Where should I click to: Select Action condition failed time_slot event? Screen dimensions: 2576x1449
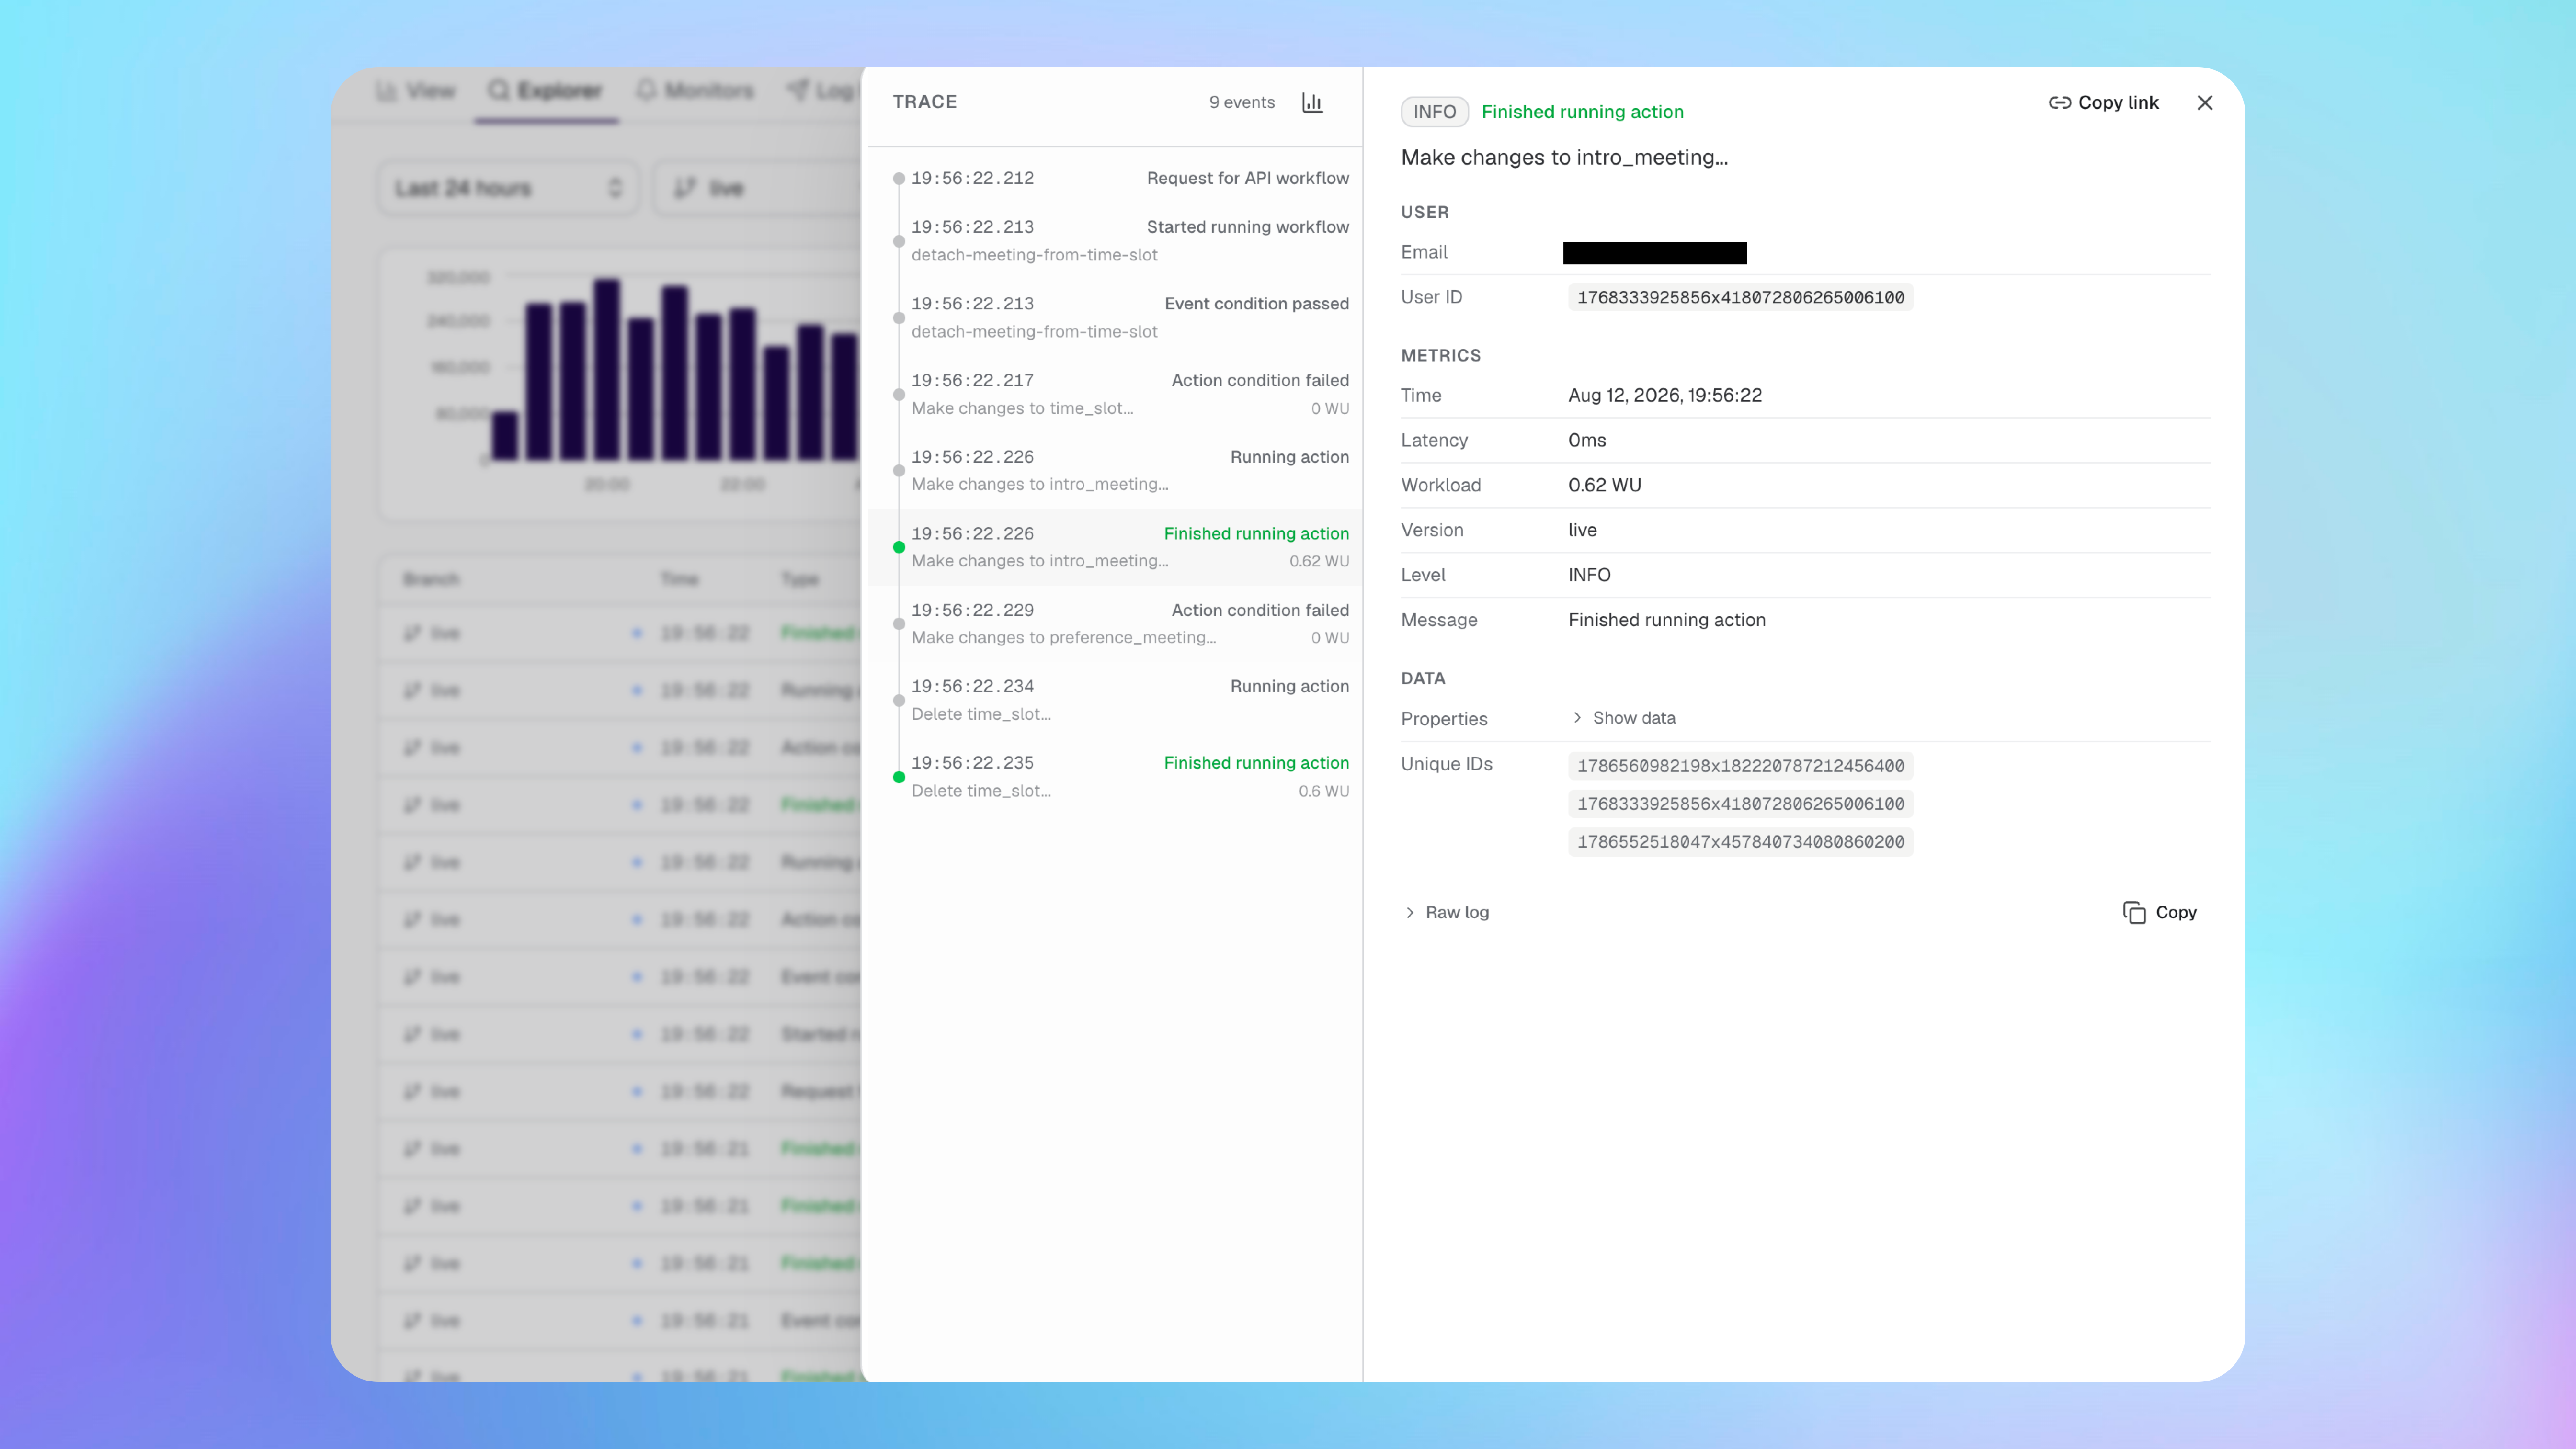[1115, 394]
